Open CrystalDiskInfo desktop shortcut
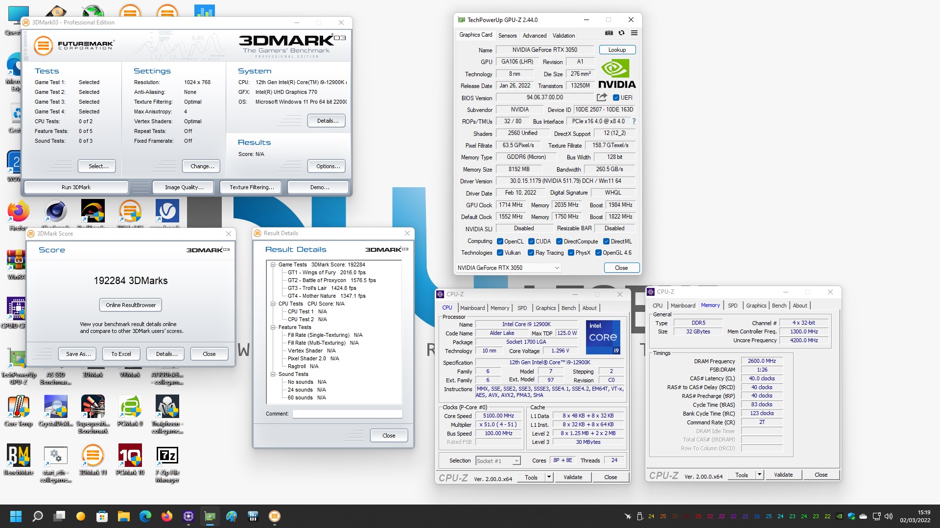940x528 pixels. (56, 411)
